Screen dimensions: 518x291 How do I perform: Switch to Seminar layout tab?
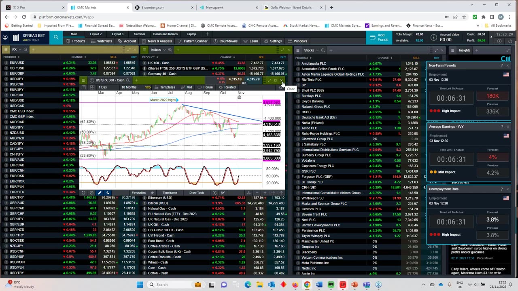[x=140, y=34]
